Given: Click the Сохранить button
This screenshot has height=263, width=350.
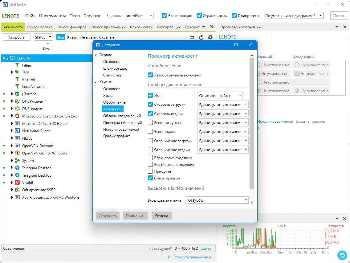Looking at the screenshot, I should pyautogui.click(x=108, y=216).
